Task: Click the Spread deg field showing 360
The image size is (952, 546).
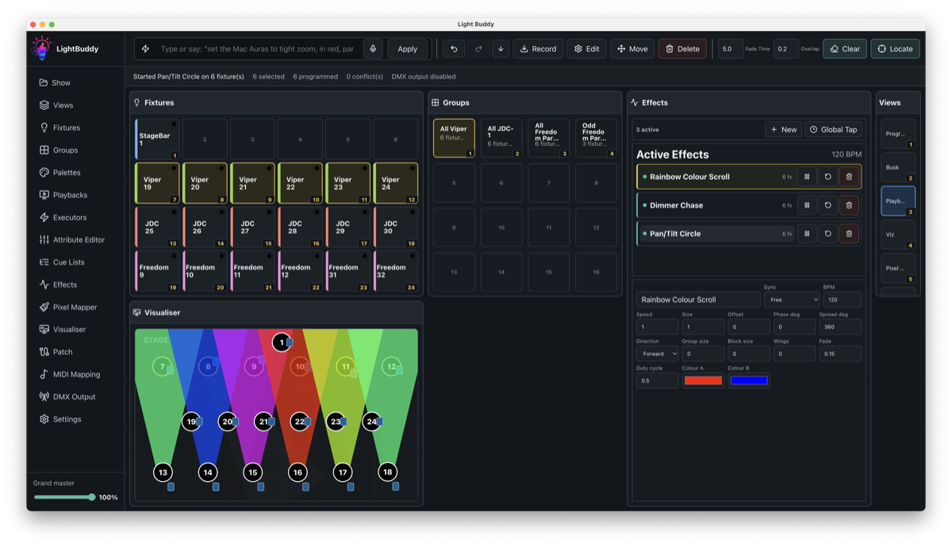Action: (x=840, y=326)
